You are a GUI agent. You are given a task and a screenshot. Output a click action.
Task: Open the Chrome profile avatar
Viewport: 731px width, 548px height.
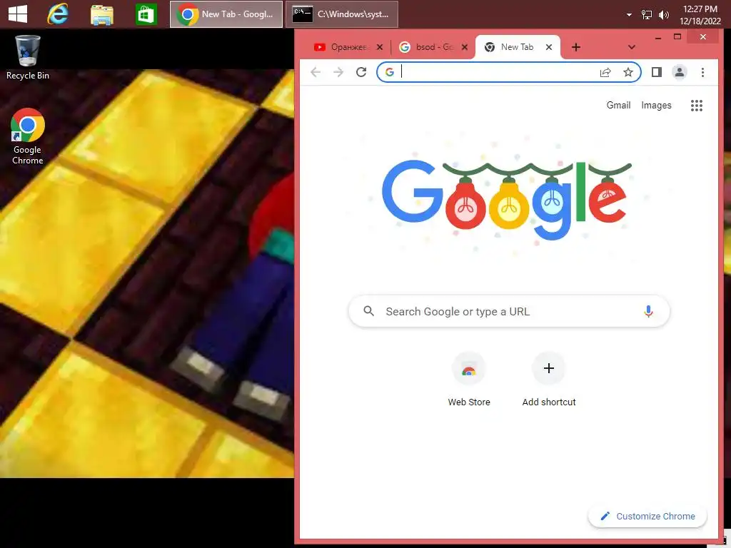(x=680, y=72)
